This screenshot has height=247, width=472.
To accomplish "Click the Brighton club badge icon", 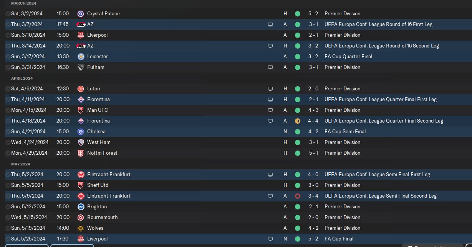I will [x=81, y=207].
